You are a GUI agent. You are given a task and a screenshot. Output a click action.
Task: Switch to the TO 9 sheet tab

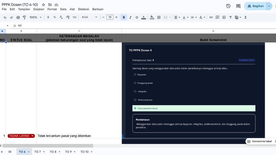pos(68,152)
